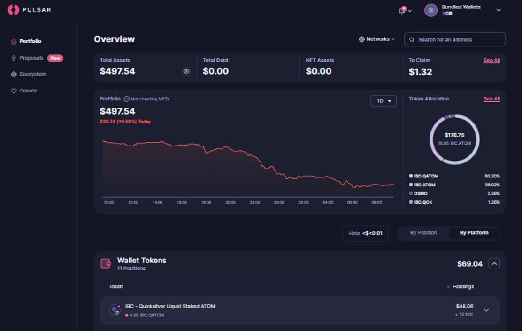The width and height of the screenshot is (522, 331).
Task: Switch to the By Position tab
Action: coord(423,232)
